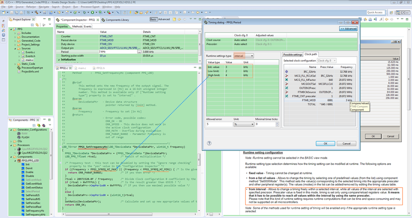Click the help question mark icon in Timing dialog
This screenshot has height=218, width=412.
click(210, 143)
